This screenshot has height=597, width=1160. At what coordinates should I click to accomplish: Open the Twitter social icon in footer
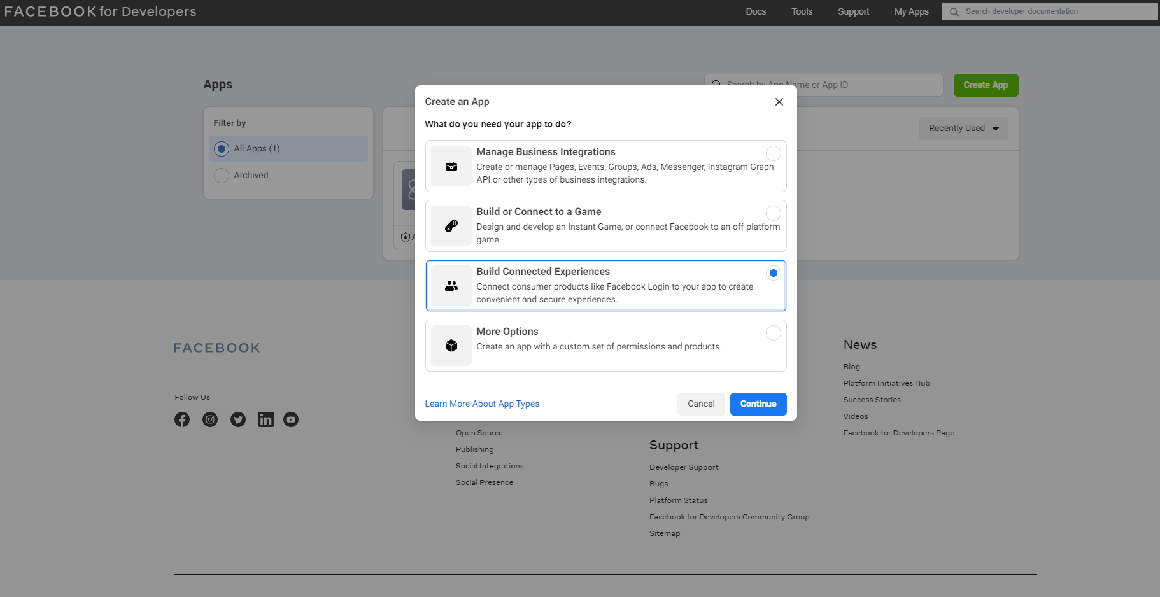(238, 419)
